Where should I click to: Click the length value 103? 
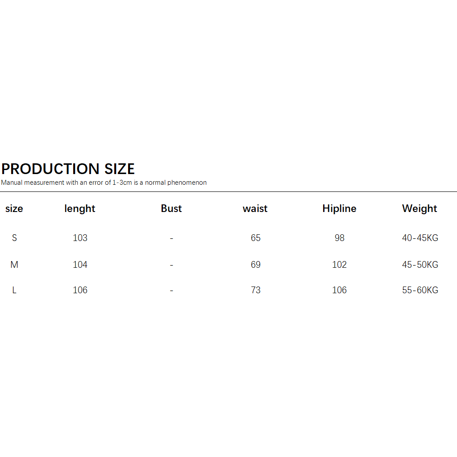point(80,238)
